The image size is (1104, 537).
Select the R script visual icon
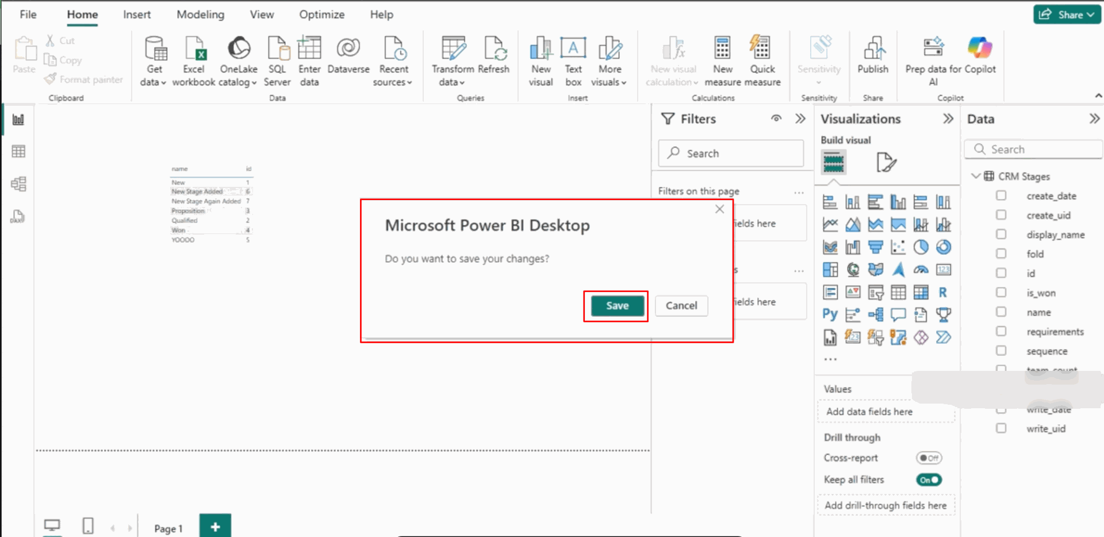coord(943,292)
